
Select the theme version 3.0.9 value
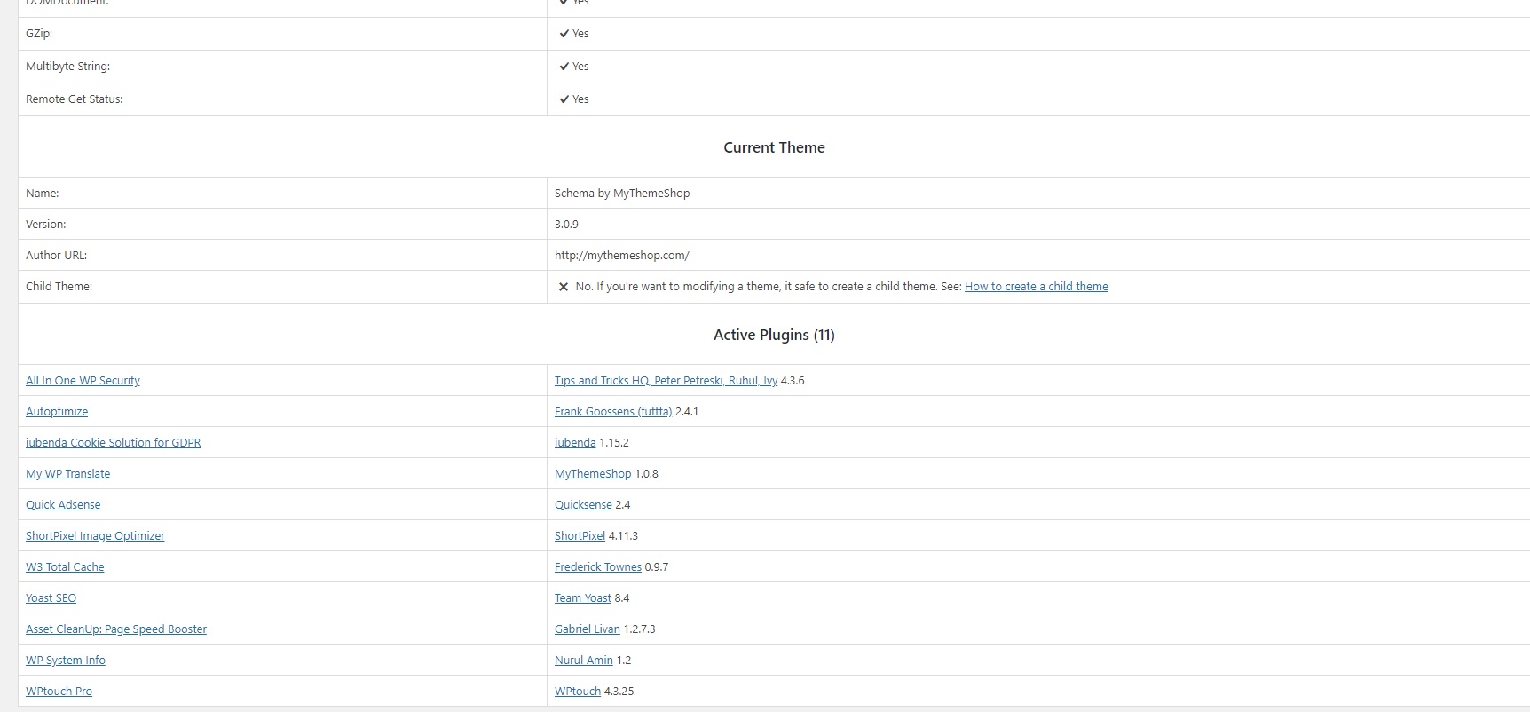click(566, 225)
